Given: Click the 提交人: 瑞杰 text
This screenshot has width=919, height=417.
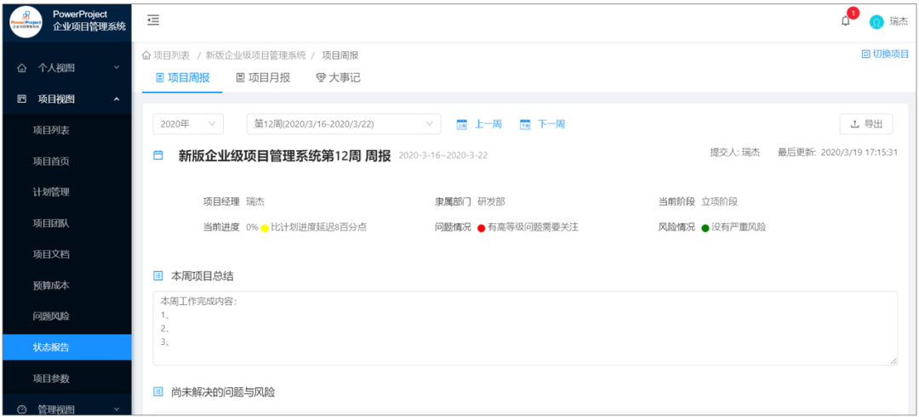Looking at the screenshot, I should (735, 153).
